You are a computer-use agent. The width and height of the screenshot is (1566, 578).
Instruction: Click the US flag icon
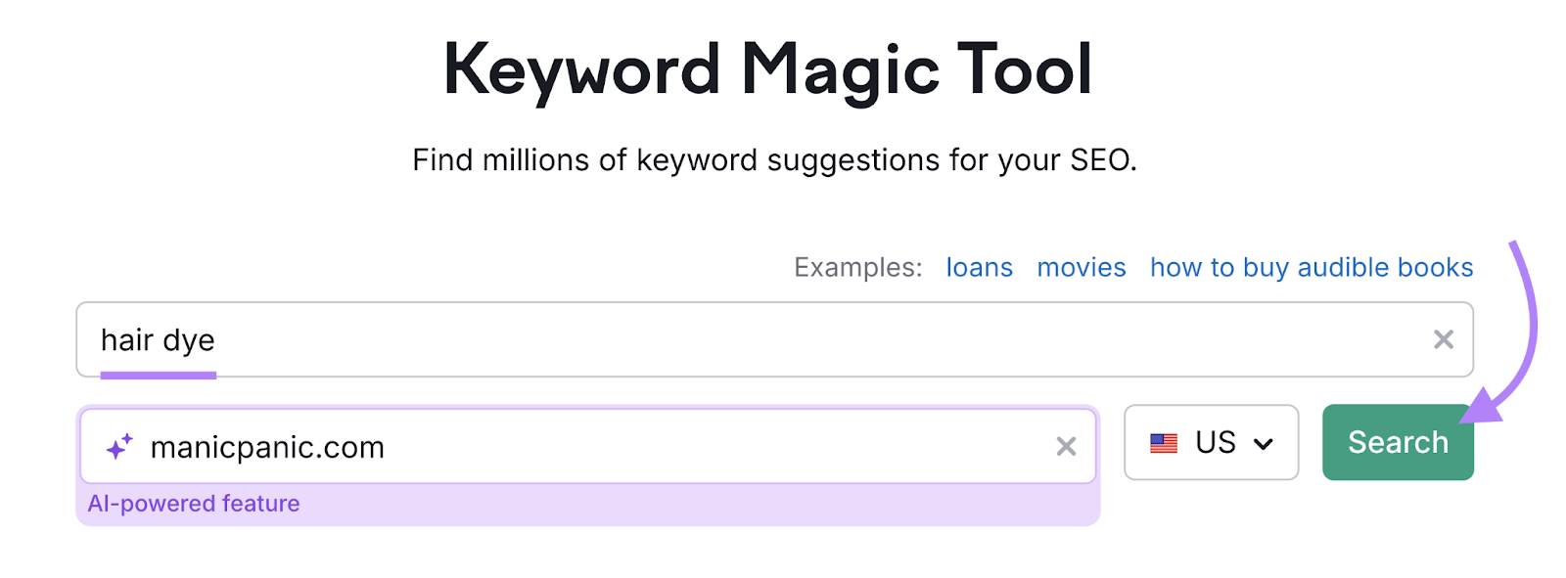[x=1164, y=443]
